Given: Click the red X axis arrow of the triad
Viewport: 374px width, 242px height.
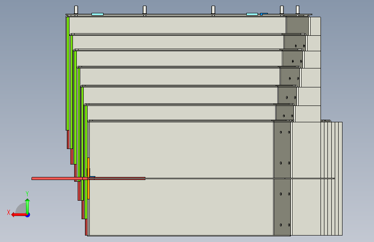Looking at the screenshot, I should tap(19, 215).
